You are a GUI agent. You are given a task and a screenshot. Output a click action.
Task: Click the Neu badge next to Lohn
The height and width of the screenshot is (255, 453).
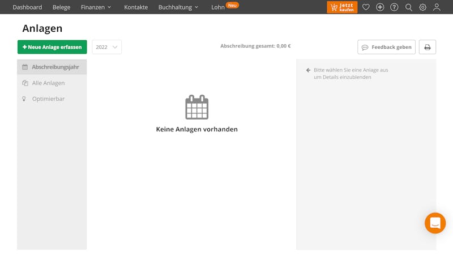tap(232, 5)
